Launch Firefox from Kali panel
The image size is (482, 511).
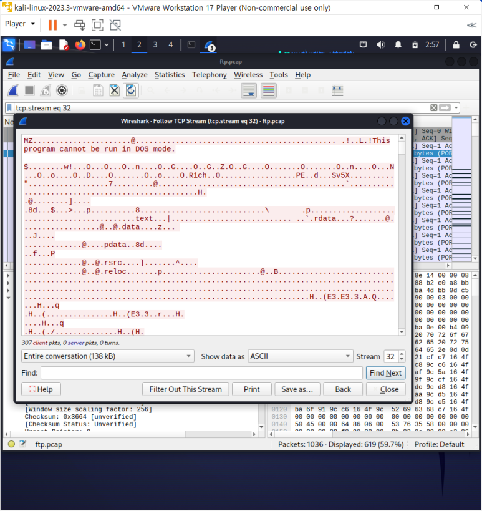coord(80,45)
